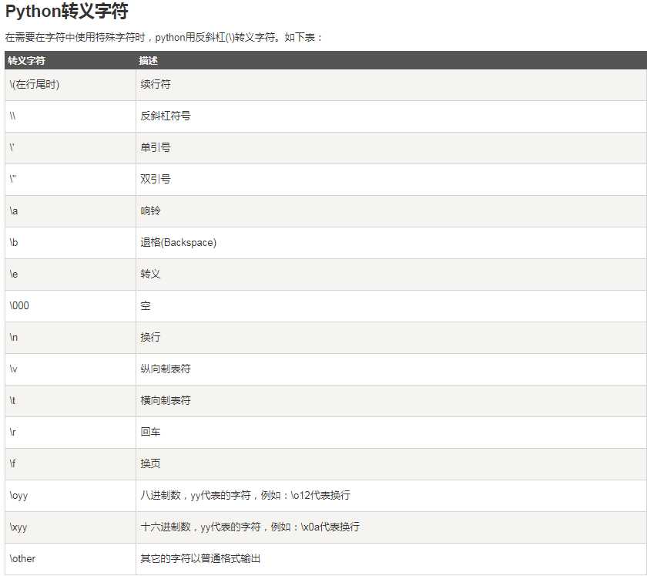Click the intro sentence about 反斜杠 escaping
Viewport: 647px width, 576px height.
pos(163,38)
